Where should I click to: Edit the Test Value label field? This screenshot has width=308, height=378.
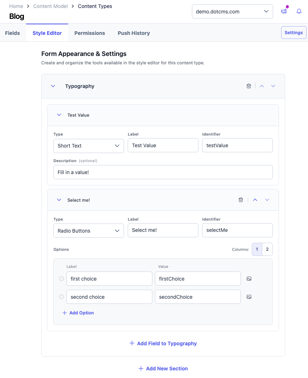163,145
